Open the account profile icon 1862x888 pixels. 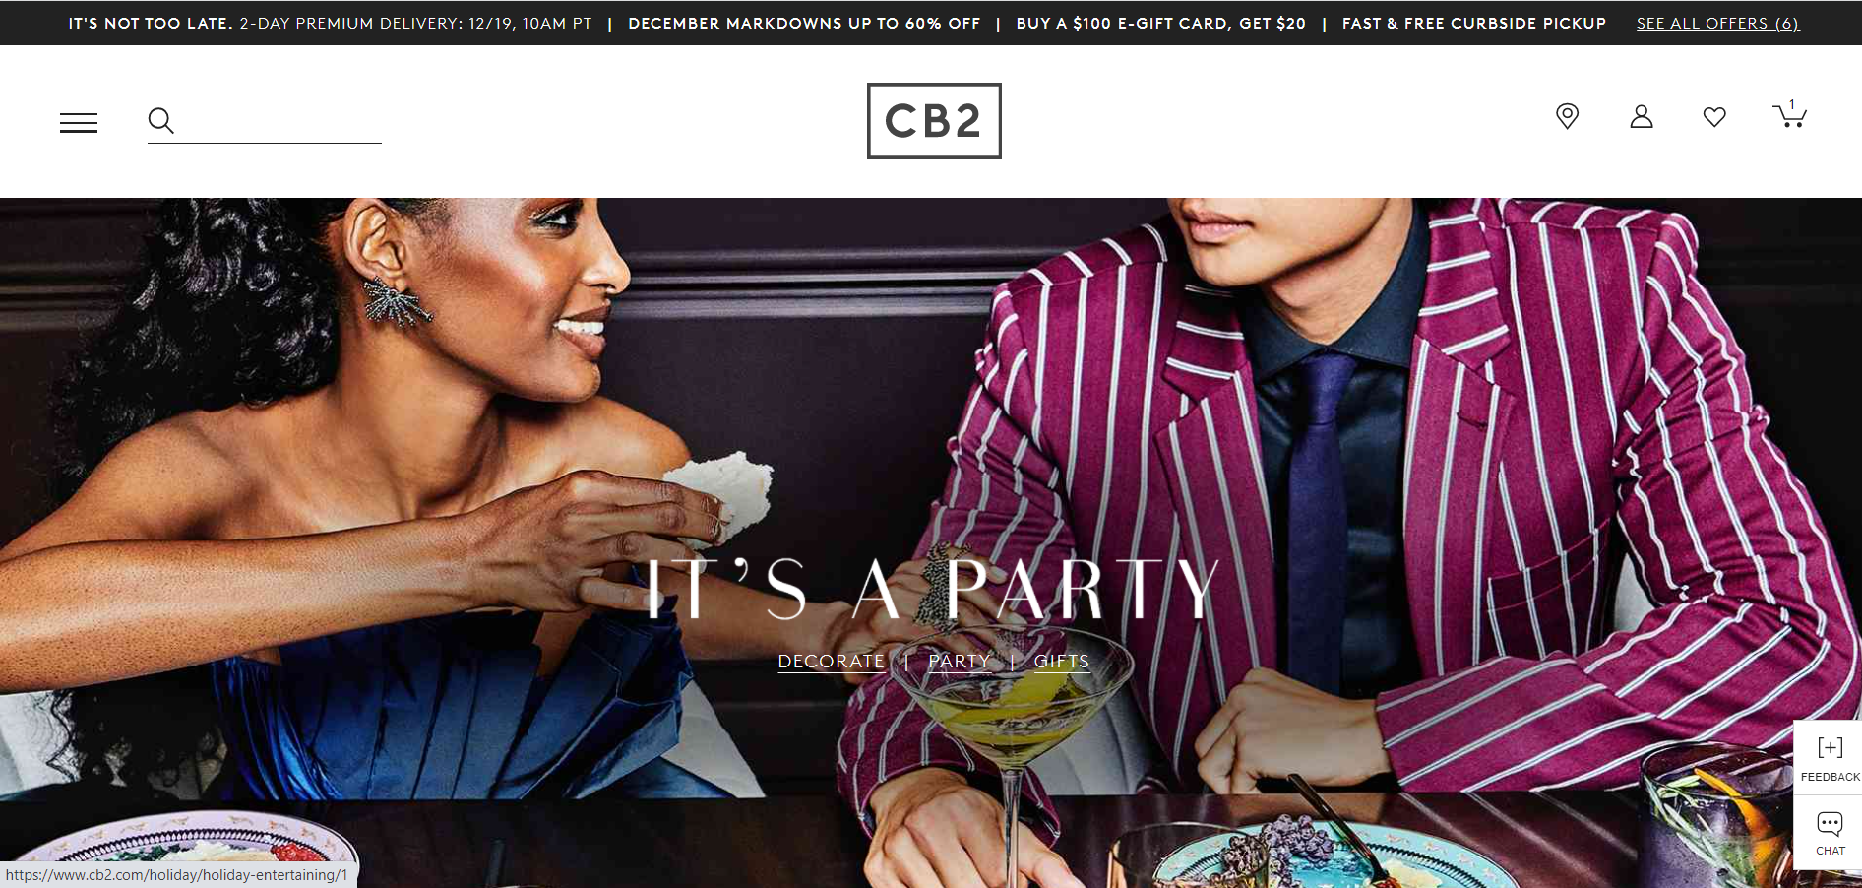(x=1641, y=116)
